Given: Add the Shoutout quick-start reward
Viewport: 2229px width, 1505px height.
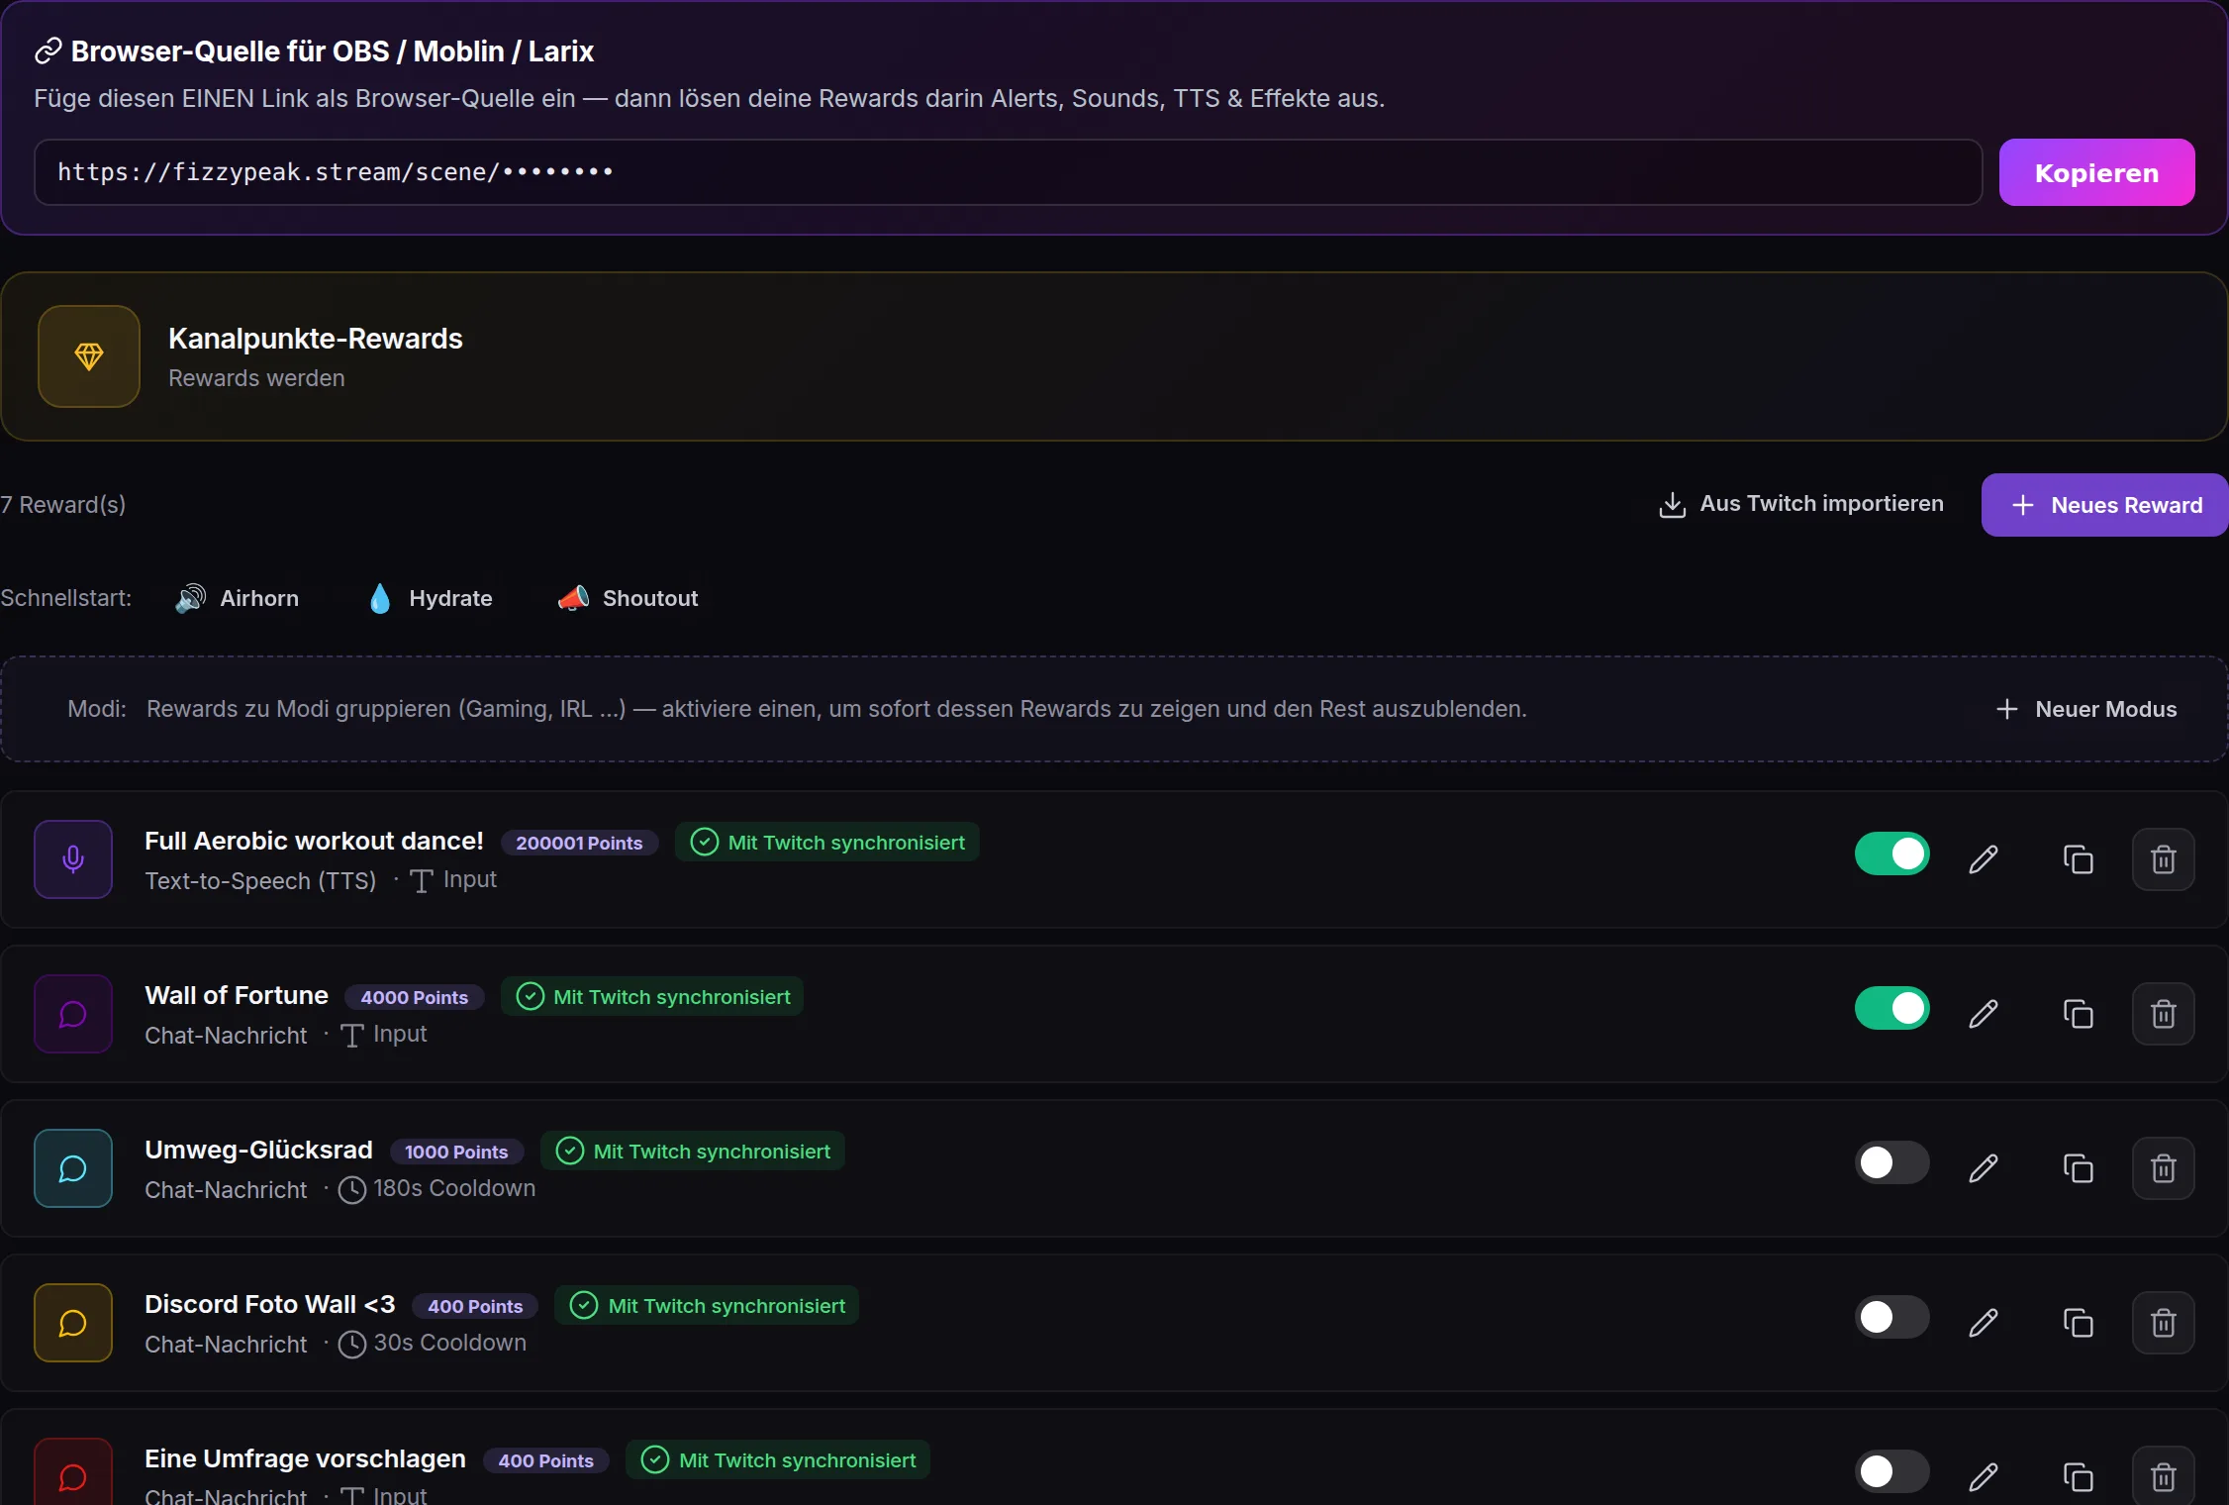Looking at the screenshot, I should click(628, 598).
